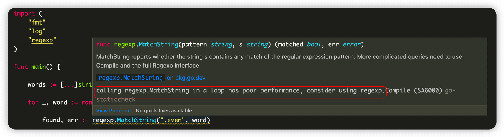Image resolution: width=504 pixels, height=137 pixels.
Task: Click the func signature in hover popup
Action: tap(230, 45)
